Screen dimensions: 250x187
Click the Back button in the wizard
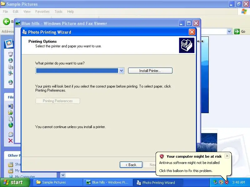pyautogui.click(x=131, y=165)
